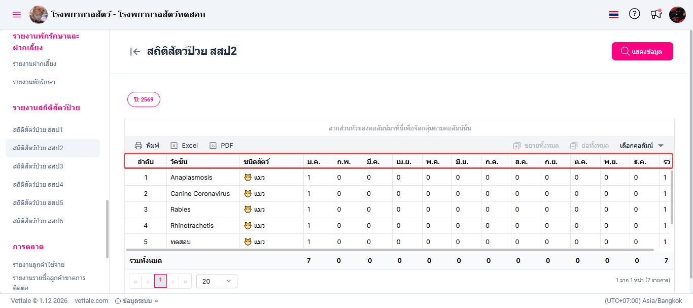Screen dimensions: 693x308
Task: Open the announcements megaphone icon
Action: point(656,14)
